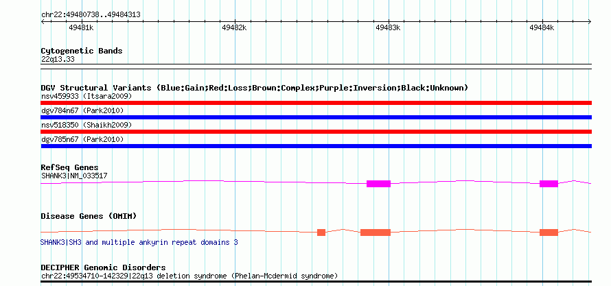Image resolution: width=611 pixels, height=286 pixels.
Task: Click the 49482k ruler tick label
Action: coord(234,27)
